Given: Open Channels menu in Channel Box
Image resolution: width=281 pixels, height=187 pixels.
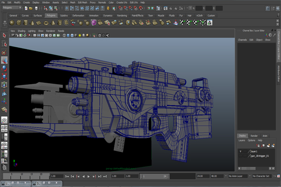Looking at the screenshot, I should click(x=242, y=40).
